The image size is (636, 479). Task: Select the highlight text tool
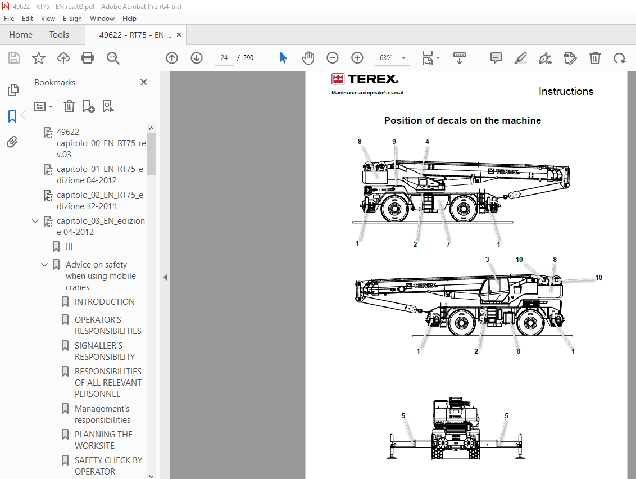coord(520,58)
